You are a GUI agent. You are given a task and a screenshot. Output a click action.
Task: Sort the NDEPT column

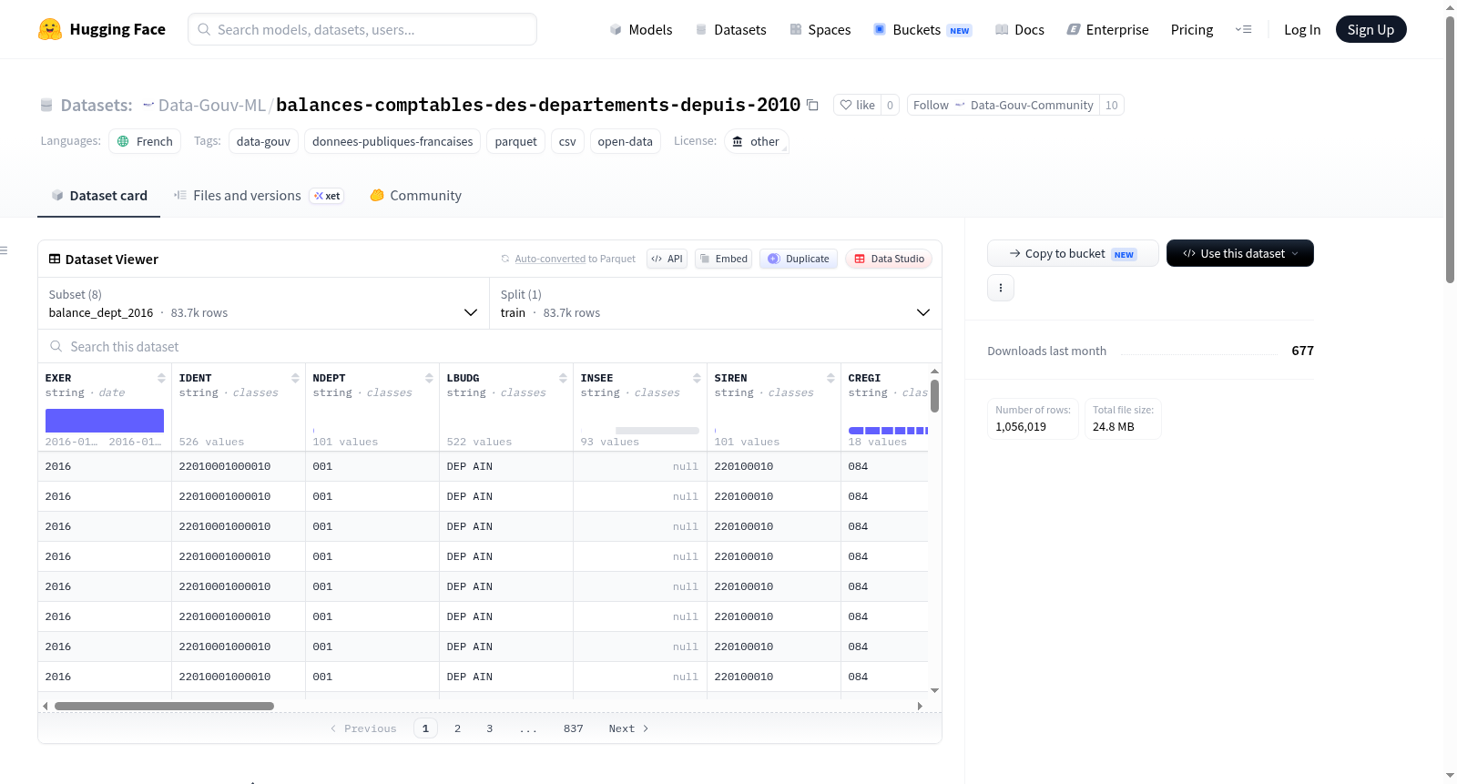(x=429, y=378)
